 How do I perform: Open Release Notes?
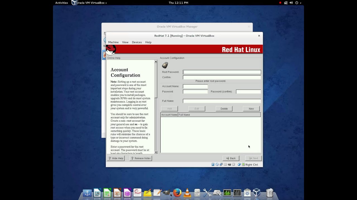click(x=141, y=158)
